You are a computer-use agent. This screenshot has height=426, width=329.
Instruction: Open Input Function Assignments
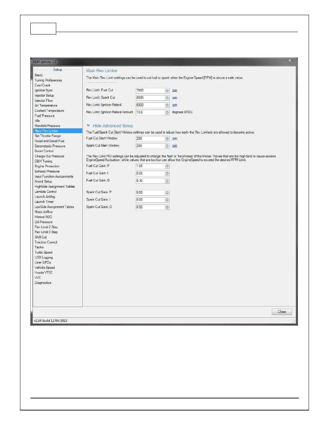(x=54, y=177)
